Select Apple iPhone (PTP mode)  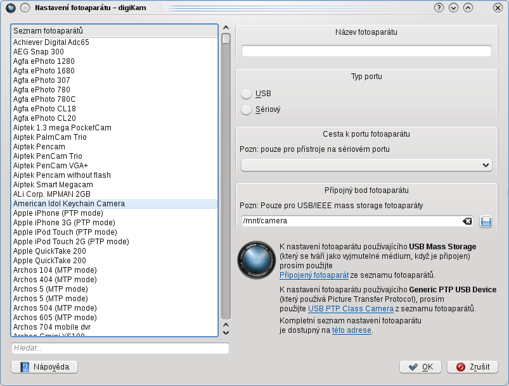pyautogui.click(x=114, y=213)
